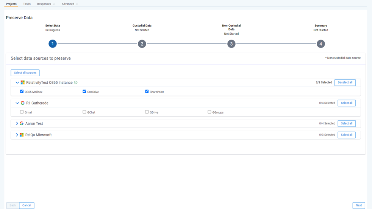
Task: Click the R1 Gatherade title text
Action: tap(37, 103)
